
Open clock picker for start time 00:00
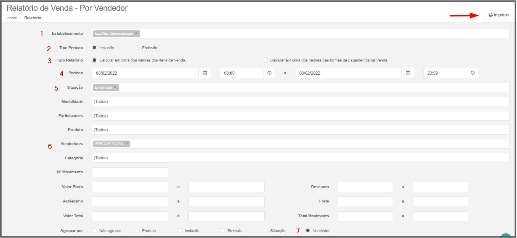point(269,73)
